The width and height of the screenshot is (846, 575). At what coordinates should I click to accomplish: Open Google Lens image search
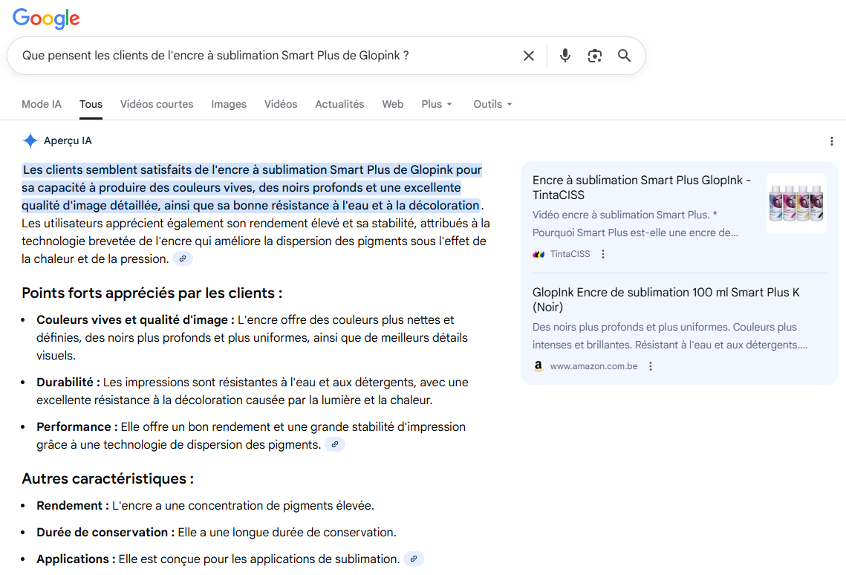595,56
